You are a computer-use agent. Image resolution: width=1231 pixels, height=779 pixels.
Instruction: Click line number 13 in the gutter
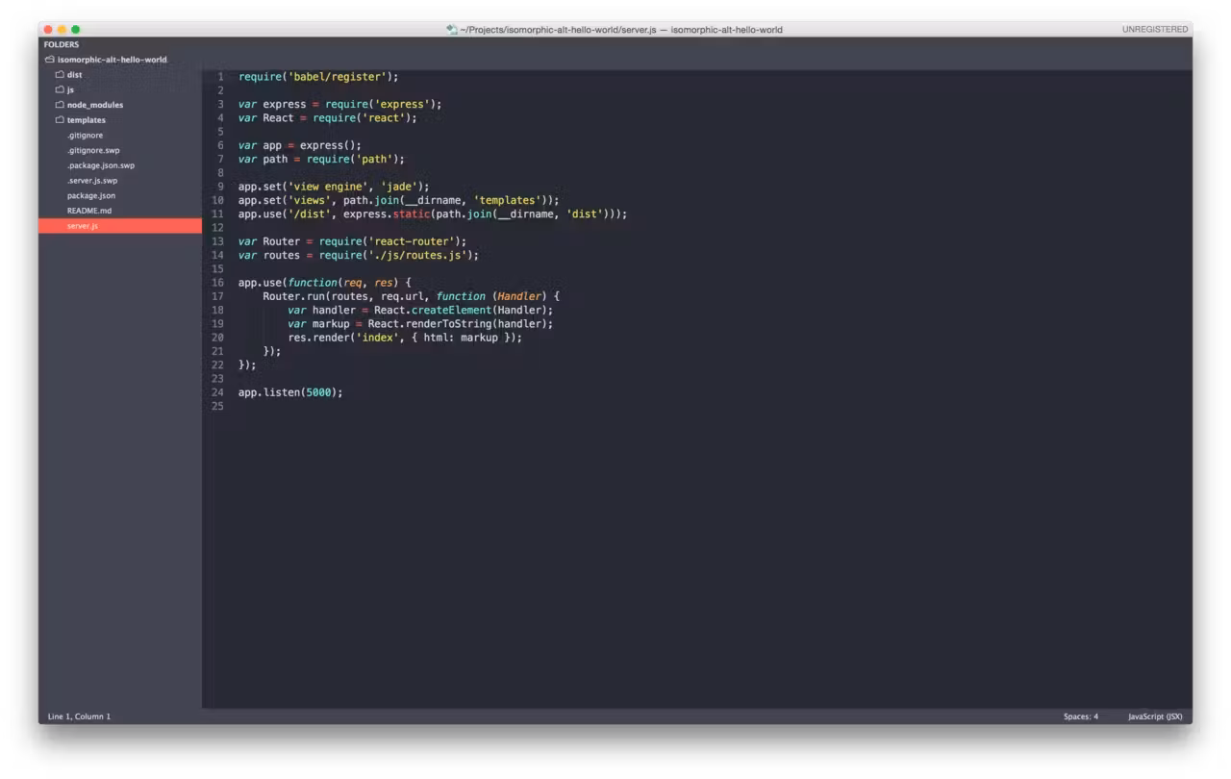[217, 241]
